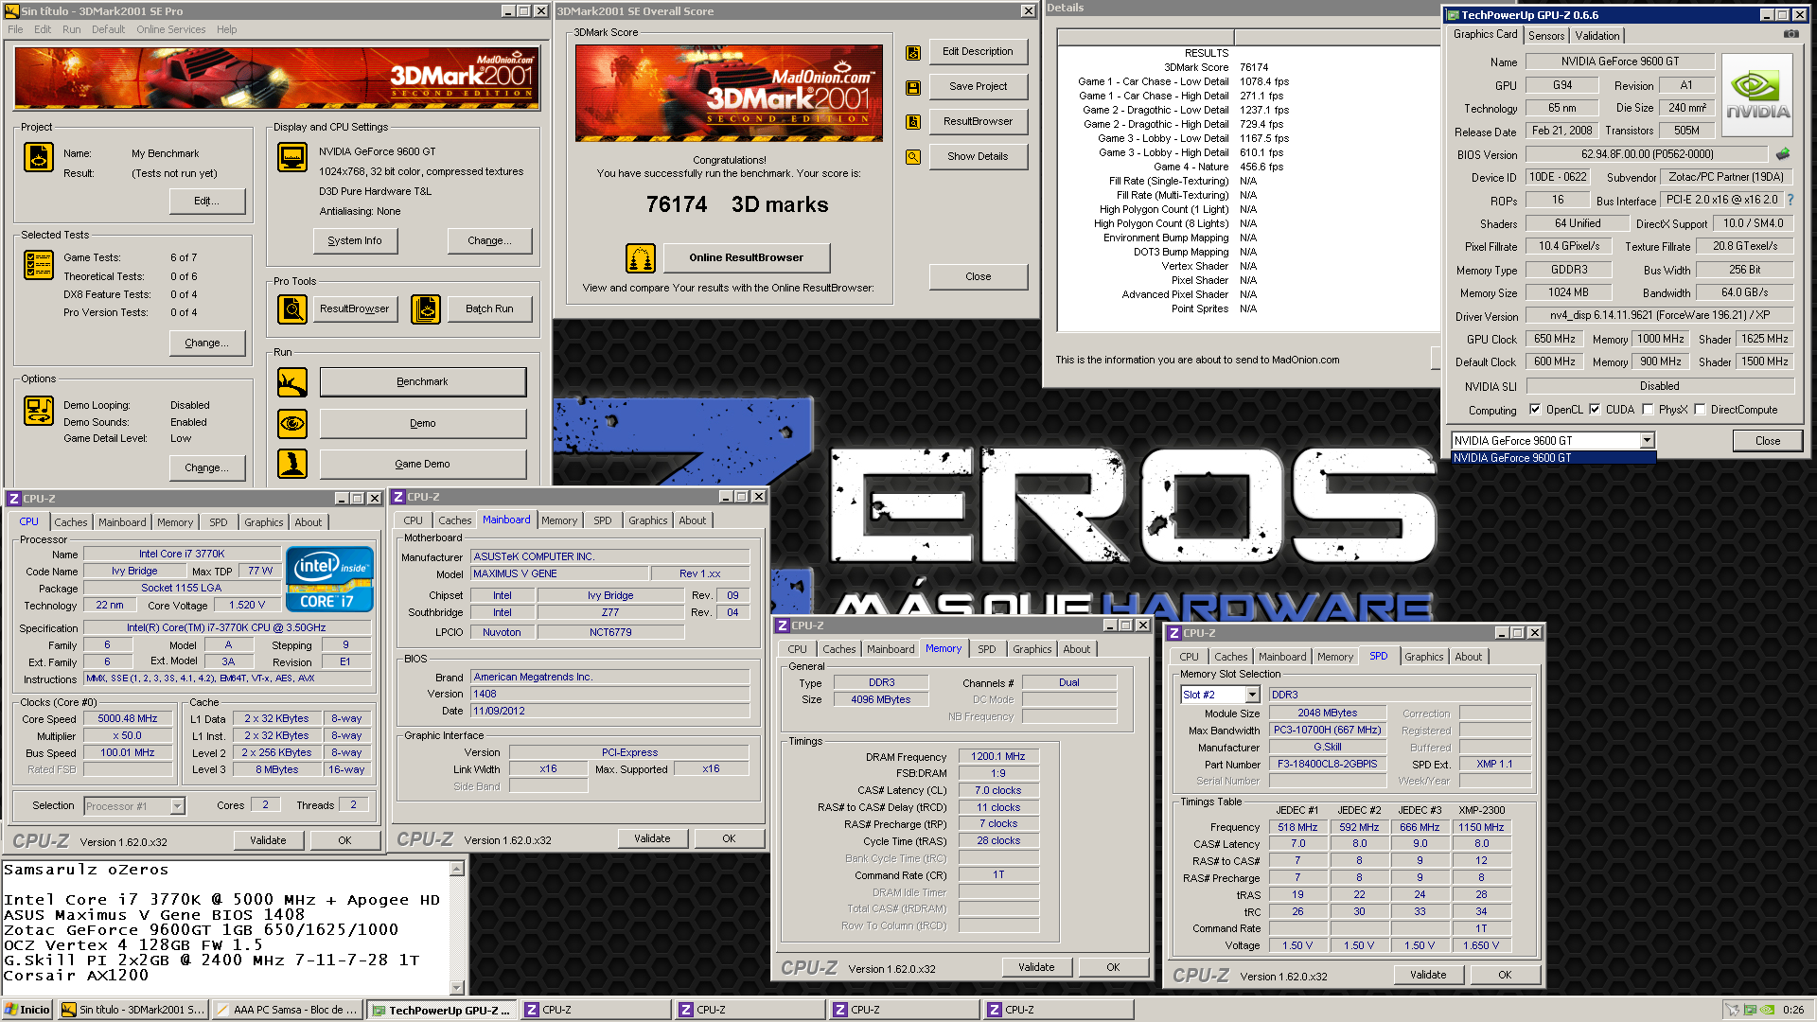Switch to the Validation tab in GPU-Z
The width and height of the screenshot is (1817, 1022).
pyautogui.click(x=1597, y=36)
